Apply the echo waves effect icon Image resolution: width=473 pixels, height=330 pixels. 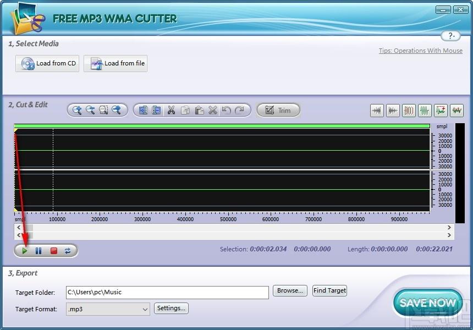point(409,111)
